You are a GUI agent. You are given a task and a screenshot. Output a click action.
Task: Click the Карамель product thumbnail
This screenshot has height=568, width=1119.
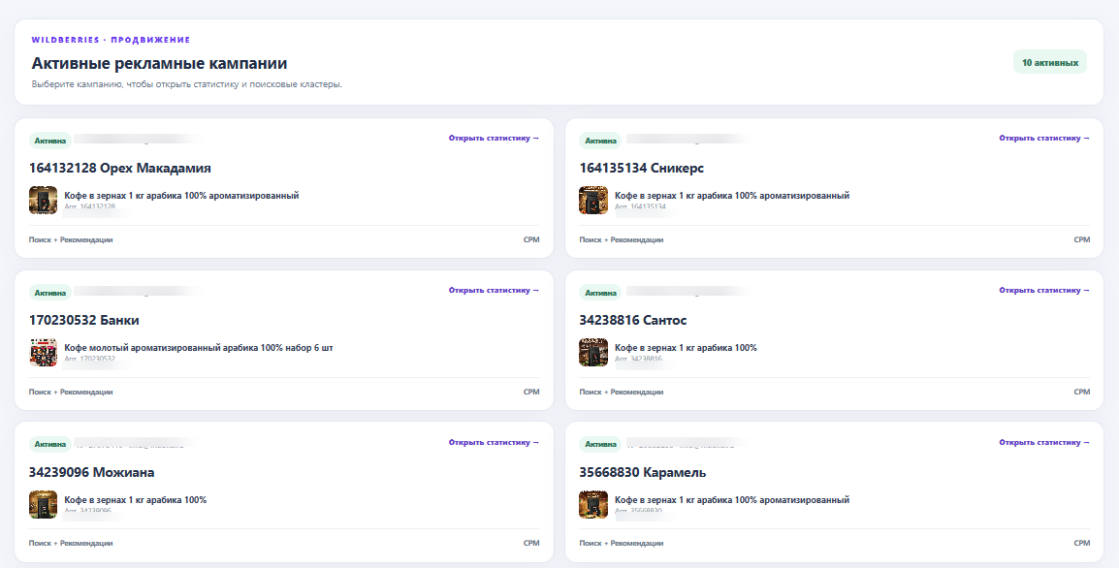[593, 504]
